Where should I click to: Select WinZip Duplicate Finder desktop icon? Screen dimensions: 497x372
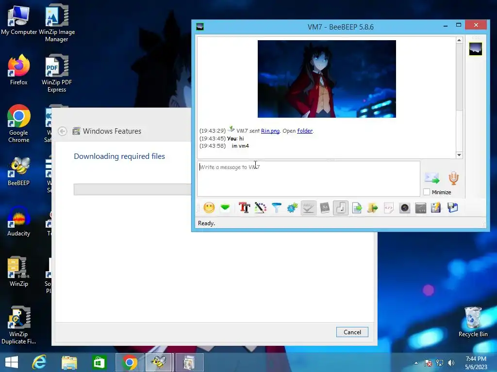[19, 325]
